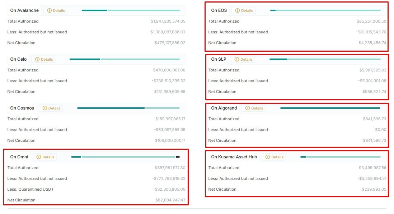Click SLP not-issued value -$5,001,001.08
This screenshot has height=214, width=394.
point(372,81)
